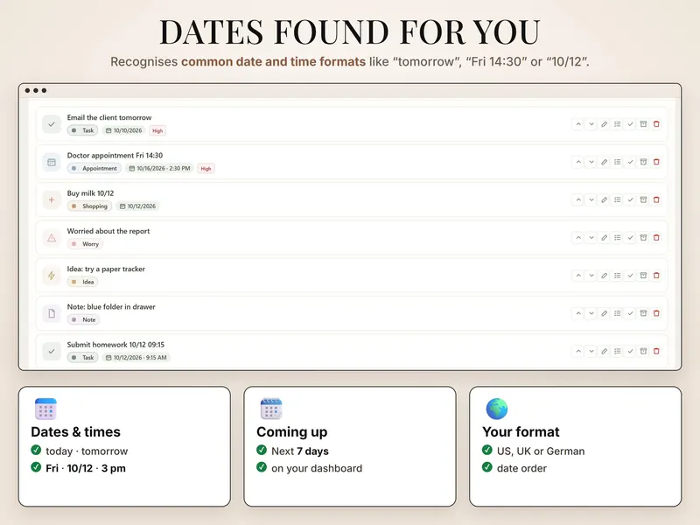The width and height of the screenshot is (700, 525).
Task: Move 'Doctor appointment Fri 14:30' up with its chevron
Action: pos(578,162)
